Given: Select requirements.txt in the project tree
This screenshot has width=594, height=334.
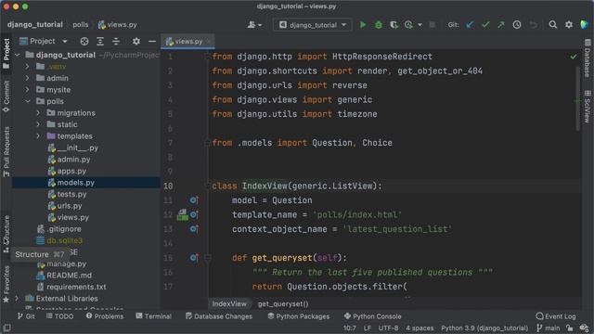Looking at the screenshot, I should pos(76,287).
